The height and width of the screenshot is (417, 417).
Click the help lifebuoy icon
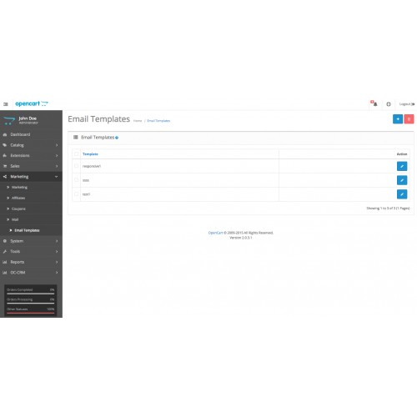[389, 104]
